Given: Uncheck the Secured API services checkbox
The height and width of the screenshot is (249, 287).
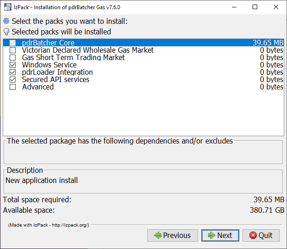Looking at the screenshot, I should click(x=13, y=79).
